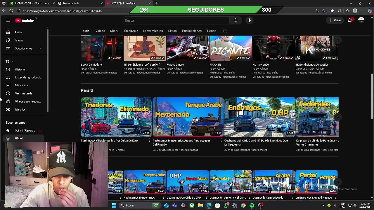
Task: Open a new browser tab
Action: [x=156, y=3]
